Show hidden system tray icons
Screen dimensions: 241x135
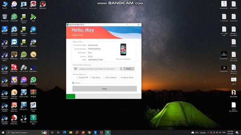208,132
